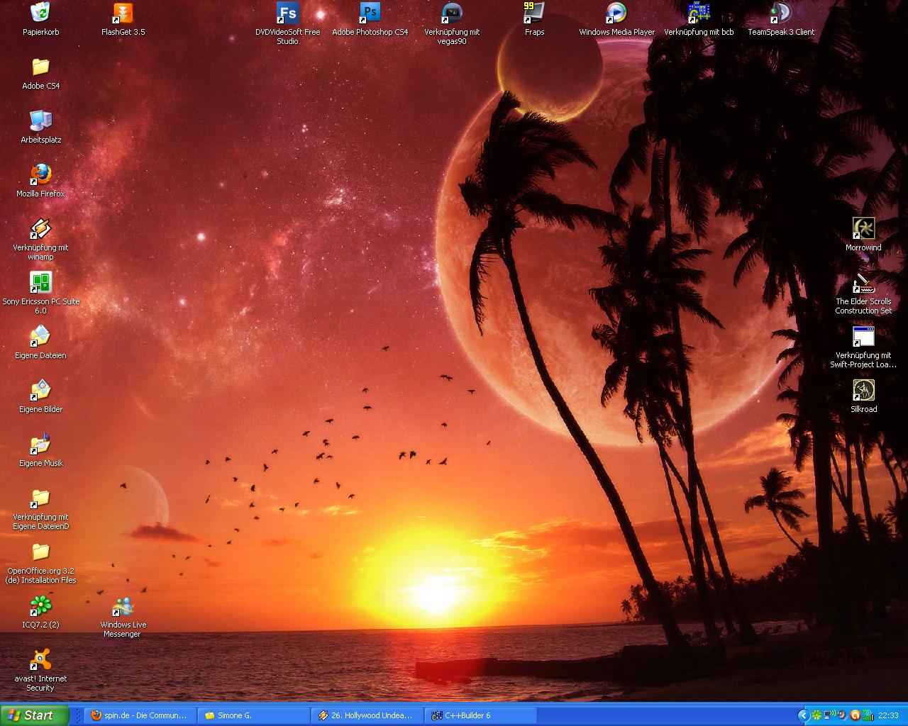This screenshot has height=726, width=908.
Task: Click the avast! Internet Security icon
Action: [40, 660]
